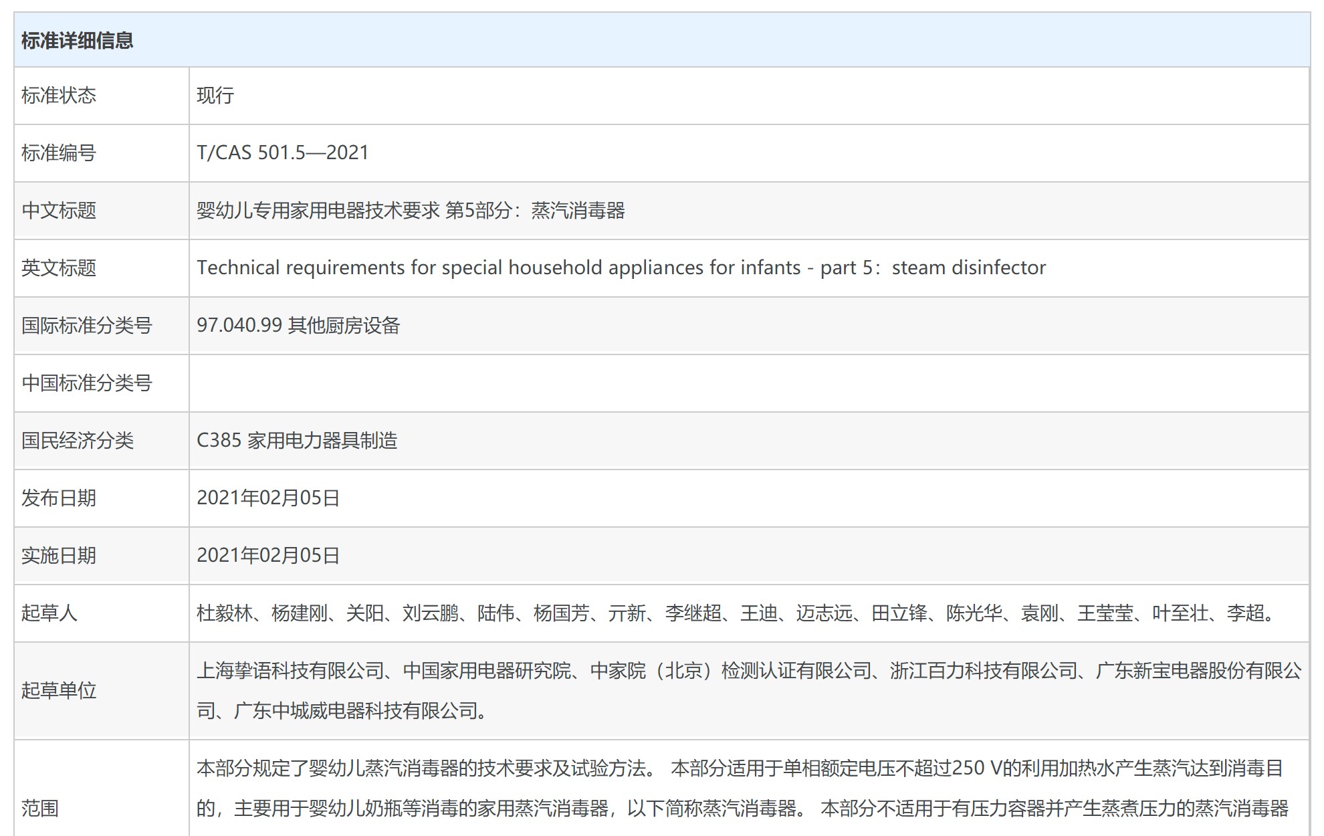Viewport: 1324px width, 836px height.
Task: Click the 范围 scope description text
Action: point(741,789)
